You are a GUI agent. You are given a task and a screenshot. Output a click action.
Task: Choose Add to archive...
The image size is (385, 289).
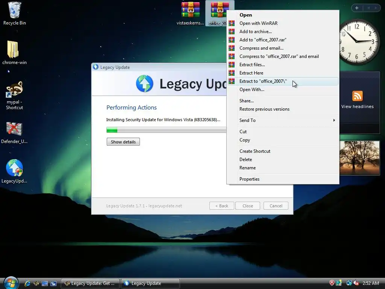[283, 32]
